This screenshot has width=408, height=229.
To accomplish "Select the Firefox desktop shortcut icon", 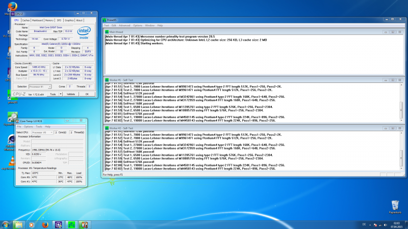I will coord(12,6).
